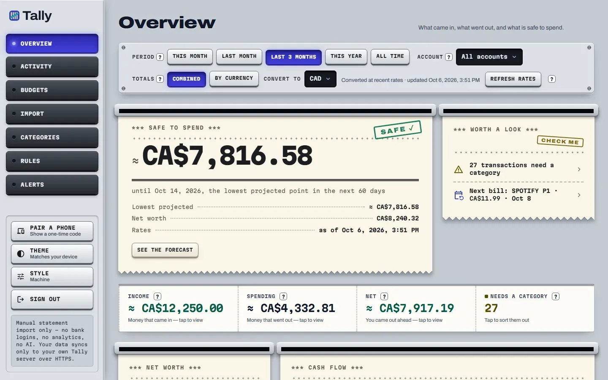Screen dimensions: 608x380
Task: Open the CAD convert-to currency dropdown
Action: (320, 79)
